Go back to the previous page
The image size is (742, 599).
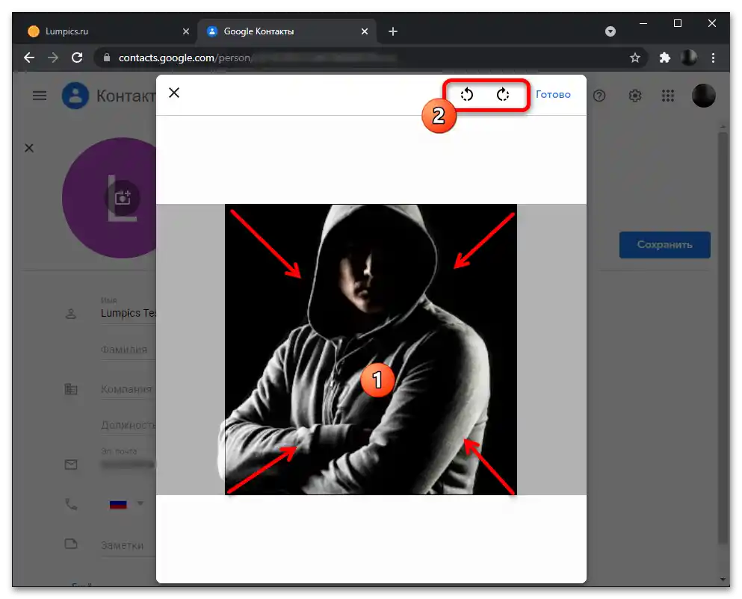coord(29,58)
